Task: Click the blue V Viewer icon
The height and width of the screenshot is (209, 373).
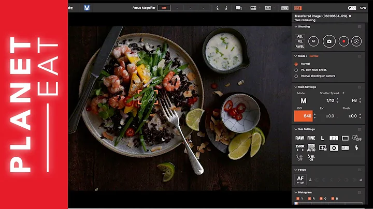Action: pos(87,8)
